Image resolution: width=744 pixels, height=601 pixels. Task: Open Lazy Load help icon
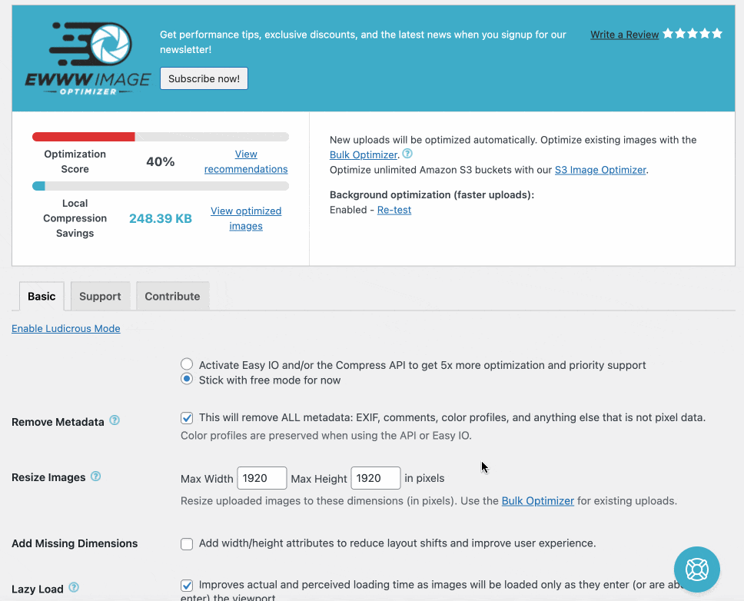tap(74, 587)
